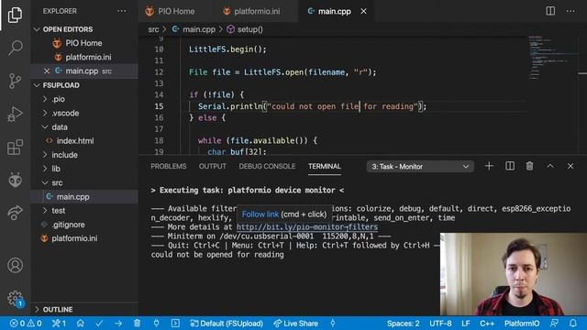Open Explorer more actions ellipsis
The width and height of the screenshot is (587, 330).
[122, 11]
